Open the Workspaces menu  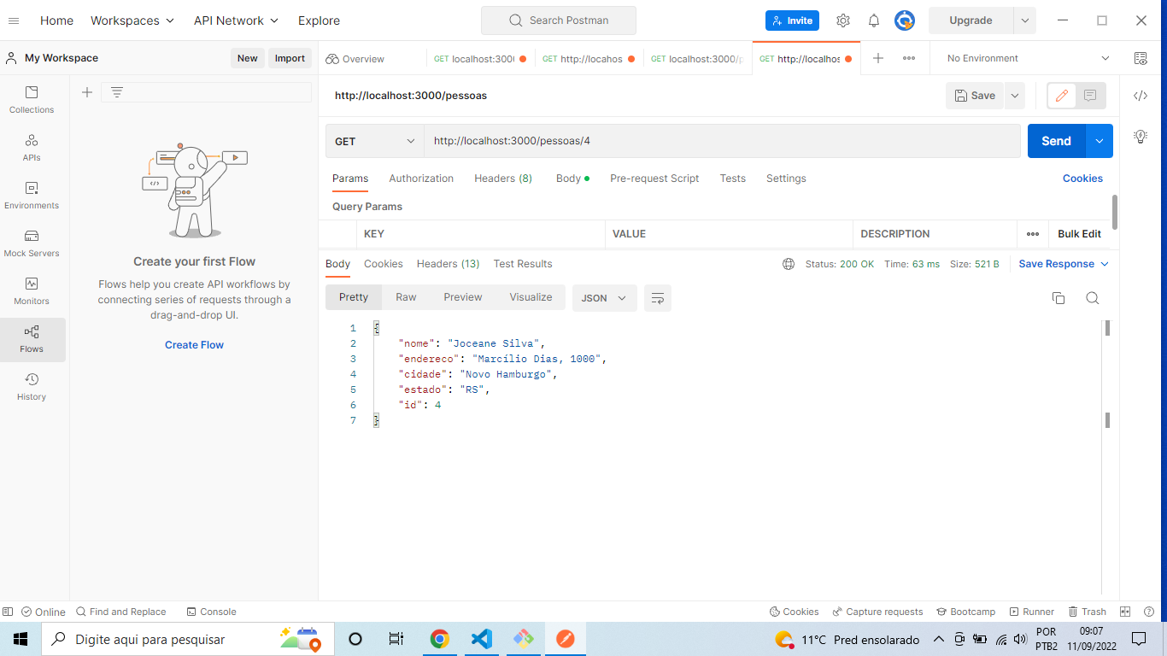pos(132,20)
